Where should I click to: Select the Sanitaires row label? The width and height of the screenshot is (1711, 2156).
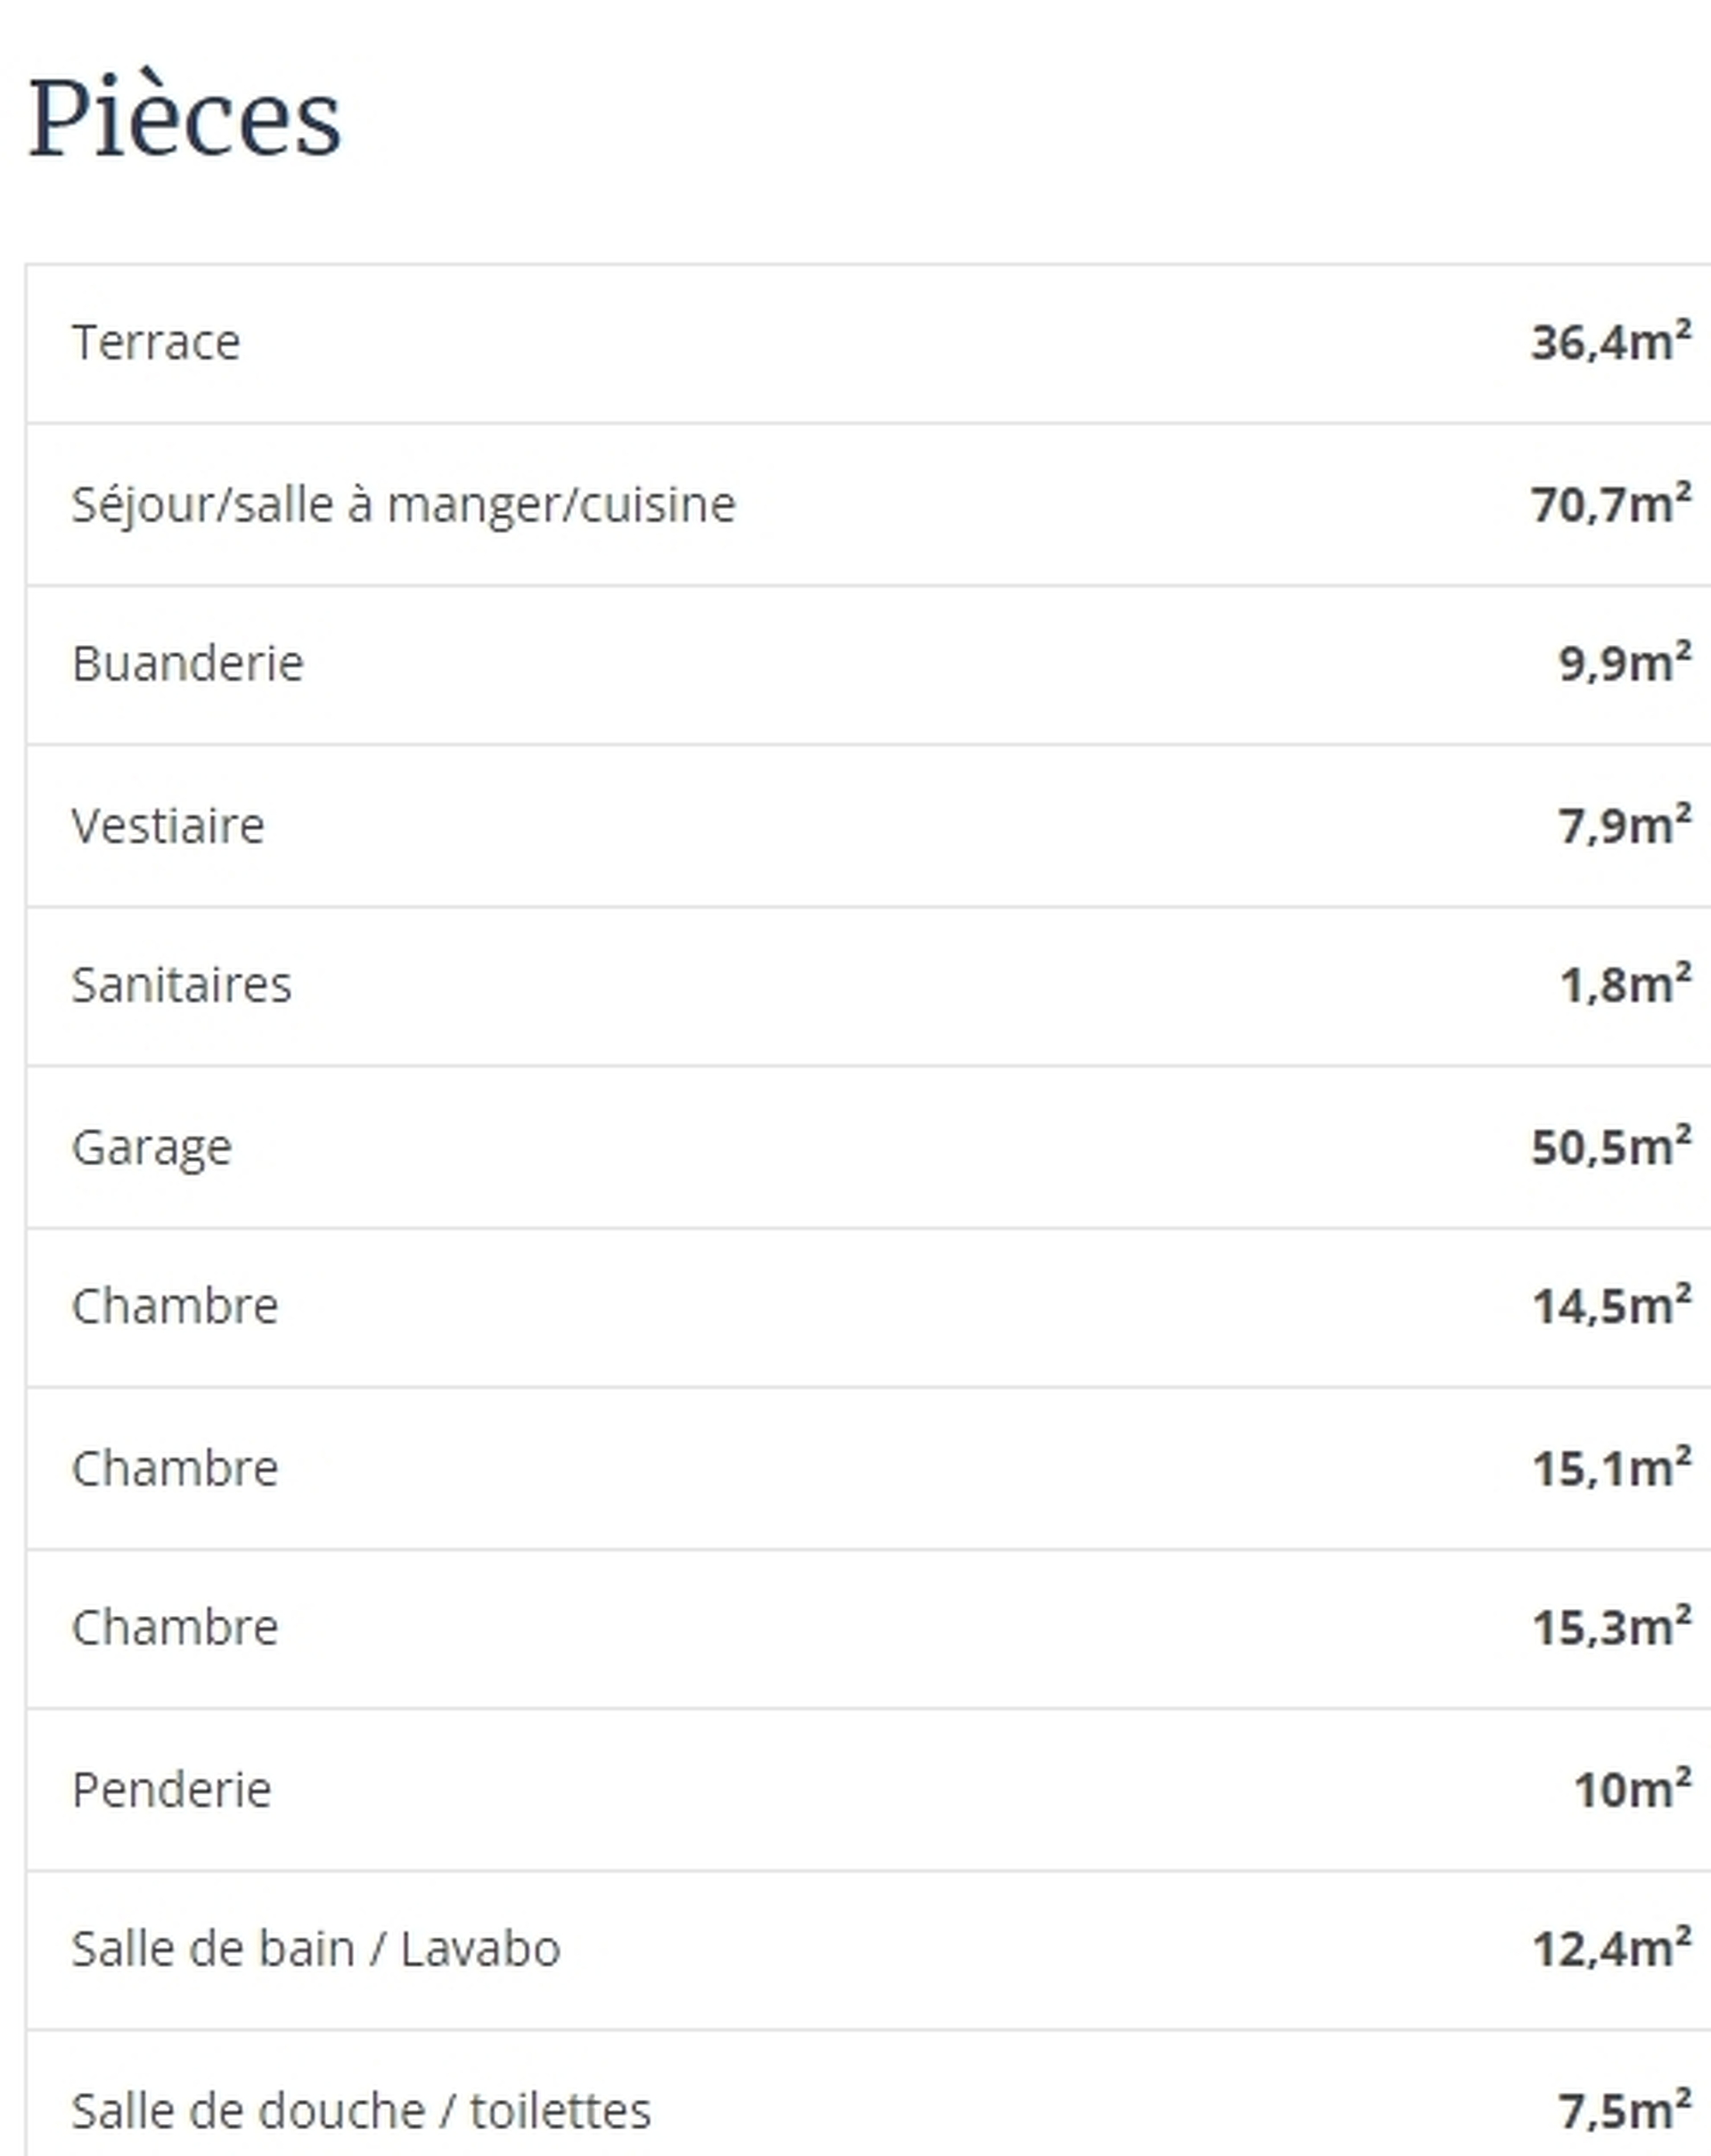181,985
